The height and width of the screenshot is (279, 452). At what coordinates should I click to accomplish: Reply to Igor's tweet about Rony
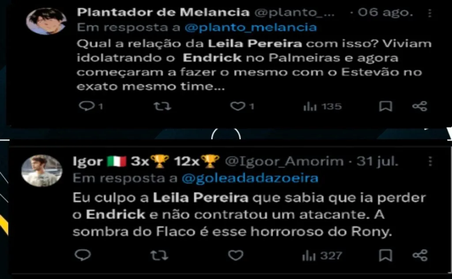83,255
